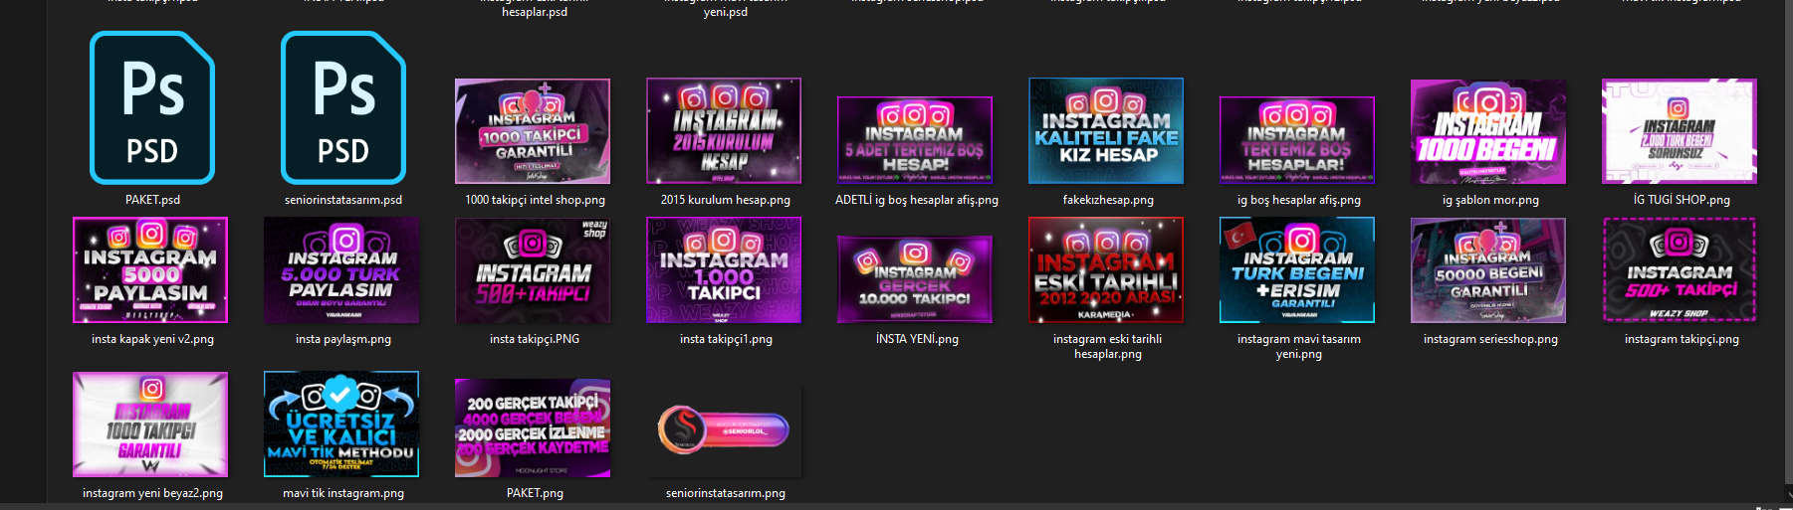
Task: Click the label fakekızhesap.png
Action: [1108, 200]
